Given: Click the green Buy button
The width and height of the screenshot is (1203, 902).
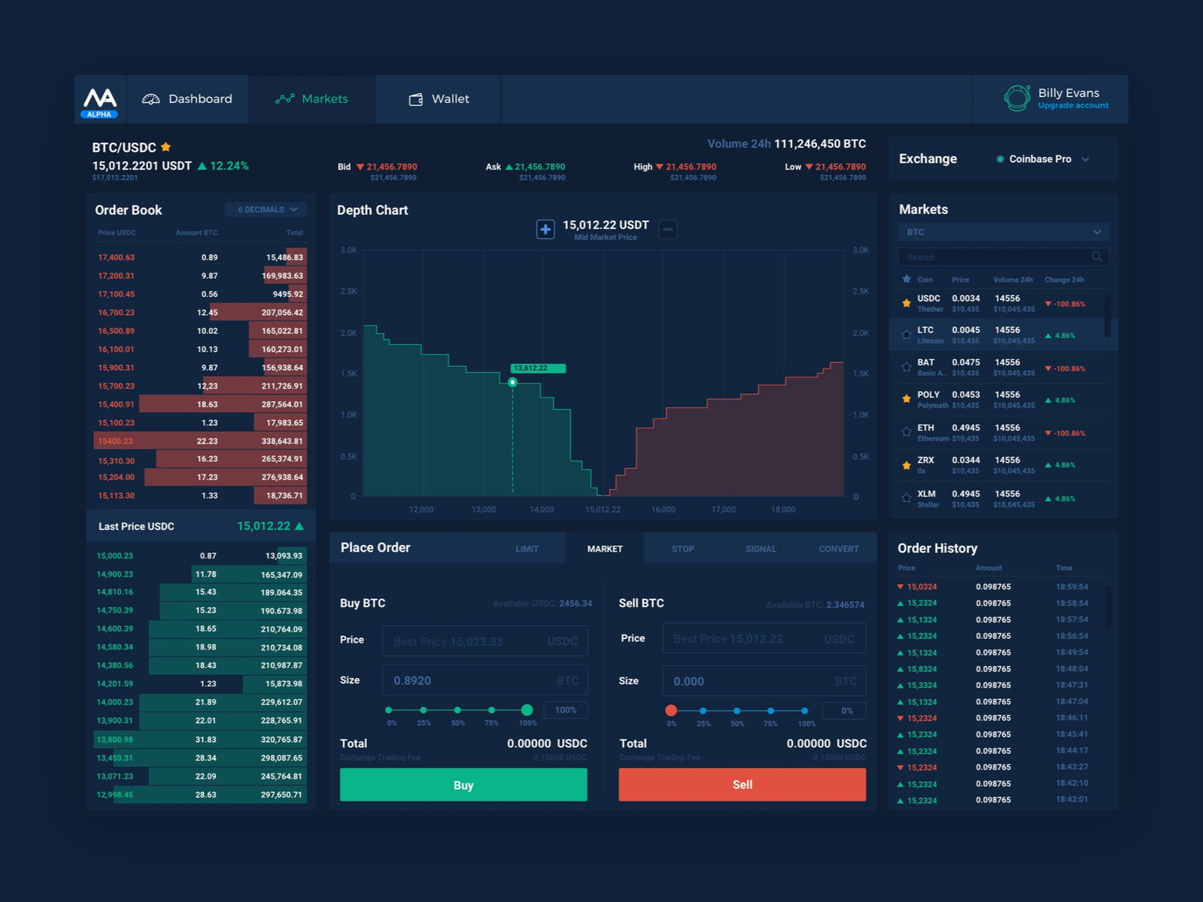Looking at the screenshot, I should click(463, 785).
